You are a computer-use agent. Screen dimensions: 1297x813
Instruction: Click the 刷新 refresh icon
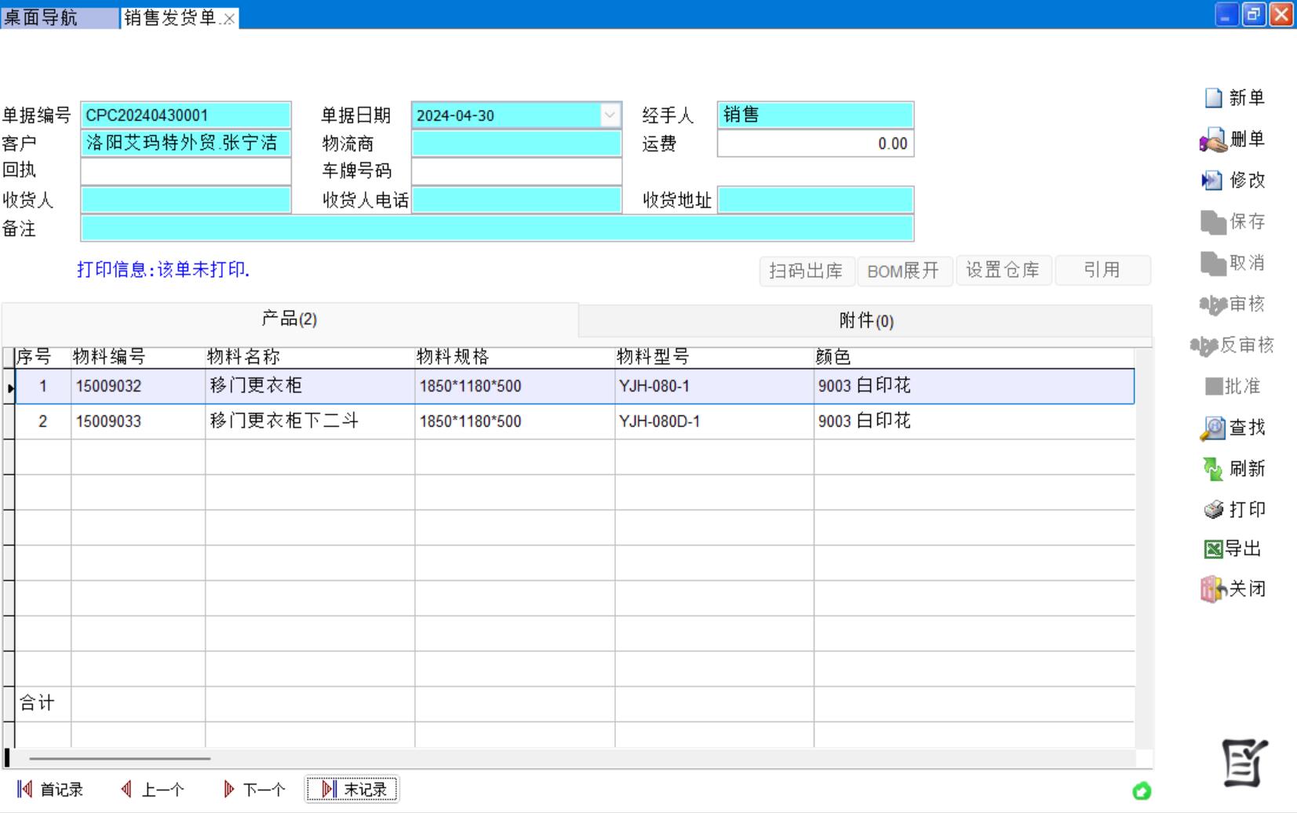click(1213, 469)
